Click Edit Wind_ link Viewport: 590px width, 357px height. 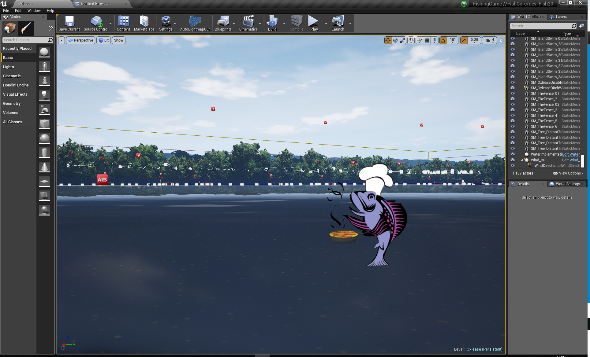click(571, 160)
